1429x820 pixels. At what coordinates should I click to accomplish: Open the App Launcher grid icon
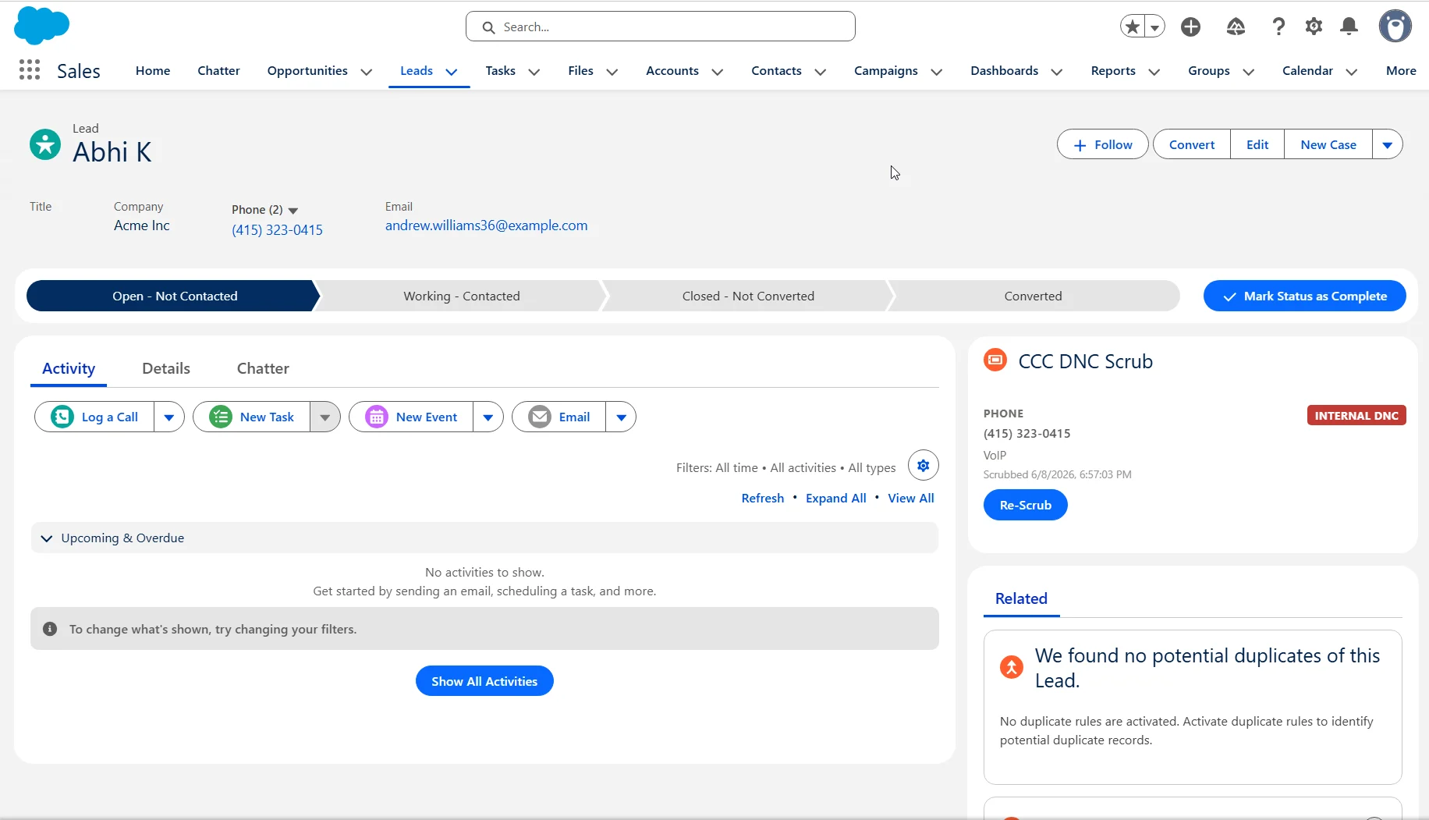[29, 70]
